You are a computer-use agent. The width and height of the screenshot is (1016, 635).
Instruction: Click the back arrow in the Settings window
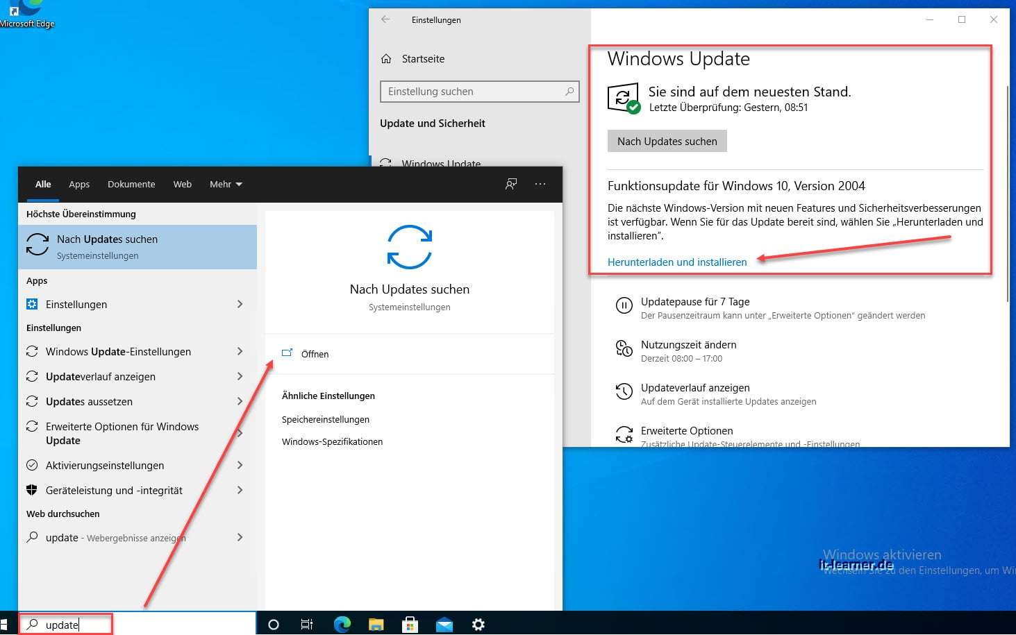click(x=386, y=19)
